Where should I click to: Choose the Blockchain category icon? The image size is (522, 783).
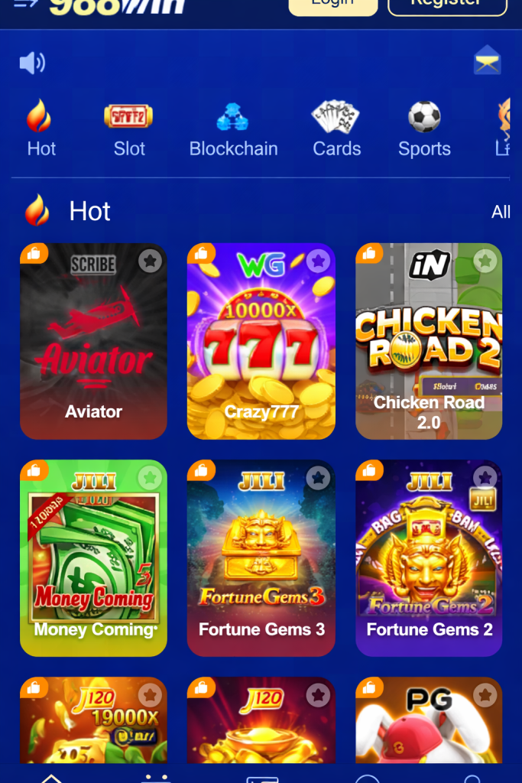[x=232, y=117]
